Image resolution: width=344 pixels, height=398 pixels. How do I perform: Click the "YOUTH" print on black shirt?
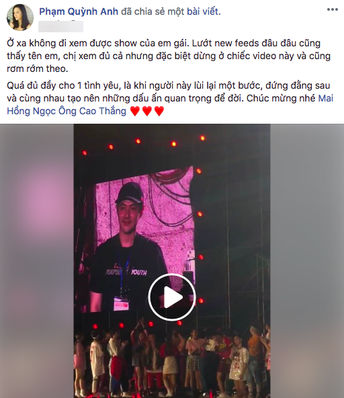point(139,272)
